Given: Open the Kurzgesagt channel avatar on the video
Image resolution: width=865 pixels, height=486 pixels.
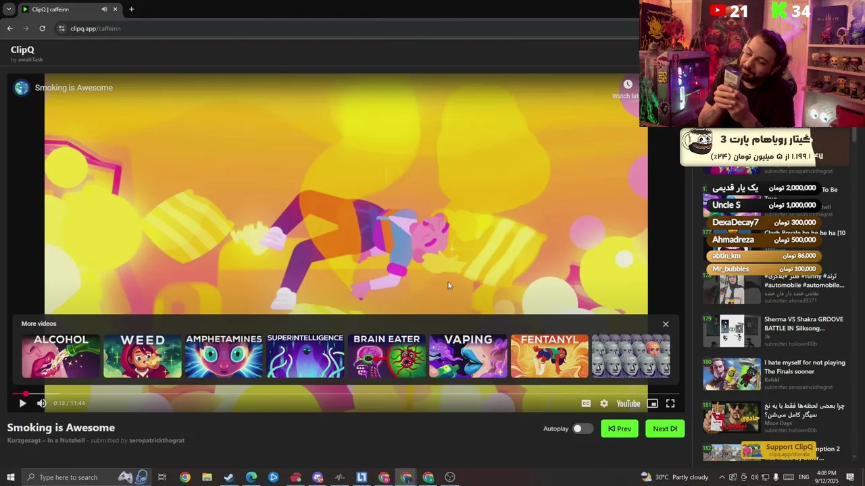Looking at the screenshot, I should tap(22, 88).
